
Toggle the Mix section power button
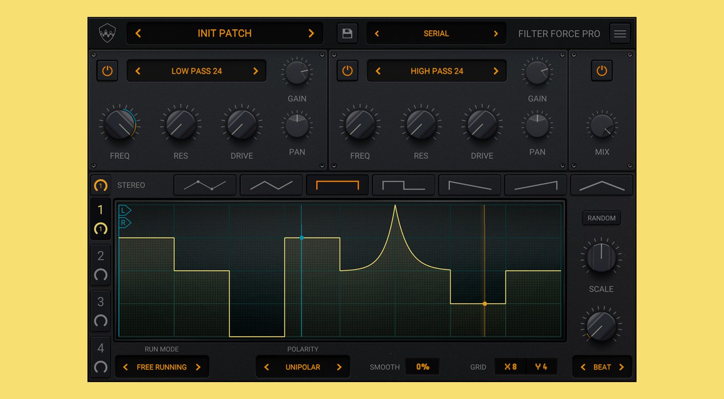[x=602, y=71]
